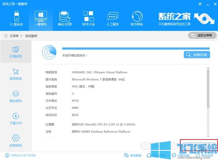This screenshot has width=218, height=160.
Task: Click the 'Microsoft Windows 7' OS value
Action: click(98, 79)
